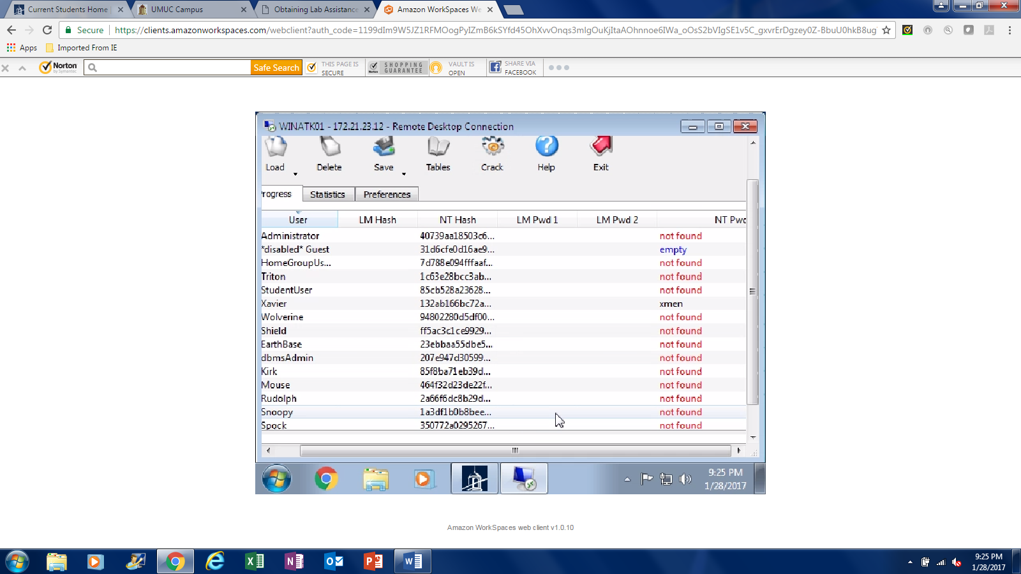Viewport: 1021px width, 574px height.
Task: Click the Norton search input field
Action: 172,68
